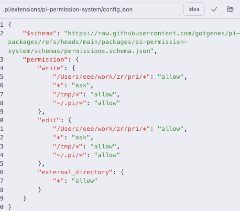This screenshot has width=240, height=211.
Task: Click "allow" value after edit's ~/.pi/*
Action: [x=107, y=155]
